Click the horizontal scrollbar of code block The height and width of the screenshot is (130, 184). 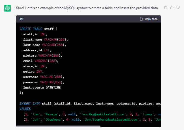point(58,126)
